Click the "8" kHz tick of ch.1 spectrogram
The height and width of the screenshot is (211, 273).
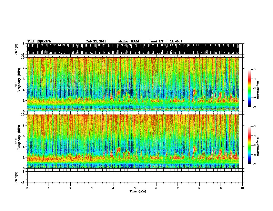[x=24, y=68]
